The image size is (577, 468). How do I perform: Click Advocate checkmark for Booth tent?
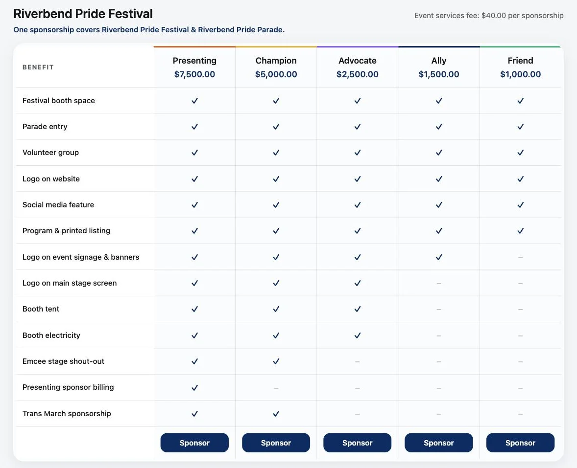click(357, 309)
